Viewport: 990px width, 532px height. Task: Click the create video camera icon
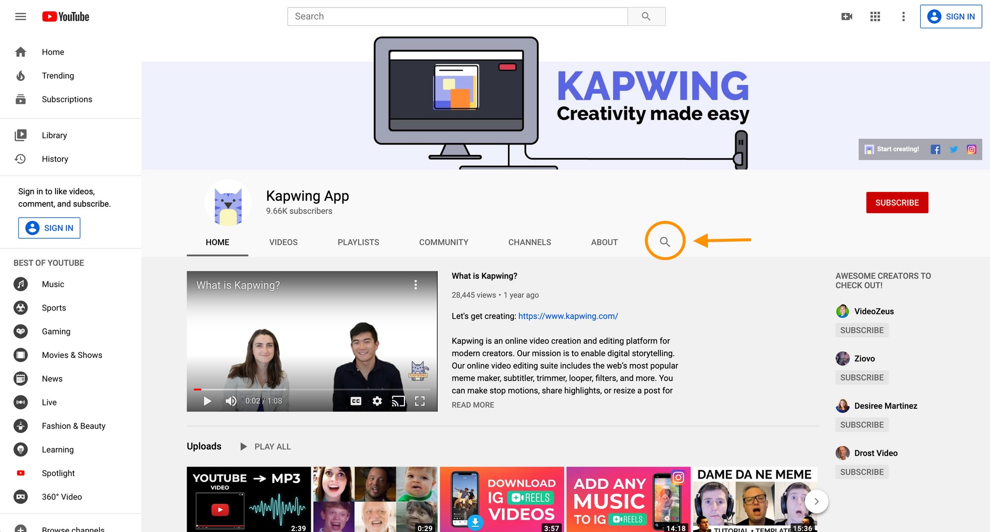[x=846, y=17]
